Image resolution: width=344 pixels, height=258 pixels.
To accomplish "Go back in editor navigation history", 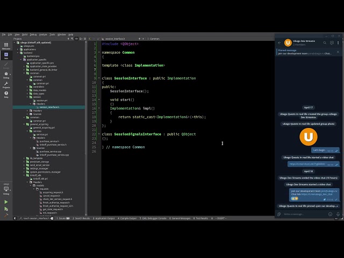I will 90,39.
